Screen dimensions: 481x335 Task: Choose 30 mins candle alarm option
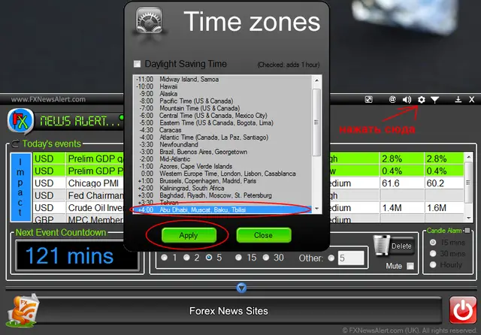point(433,253)
